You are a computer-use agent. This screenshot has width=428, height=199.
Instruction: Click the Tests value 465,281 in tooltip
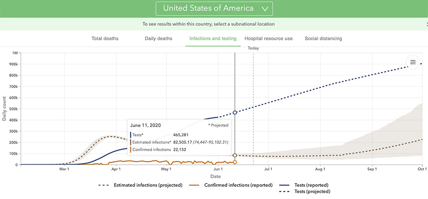pyautogui.click(x=181, y=135)
